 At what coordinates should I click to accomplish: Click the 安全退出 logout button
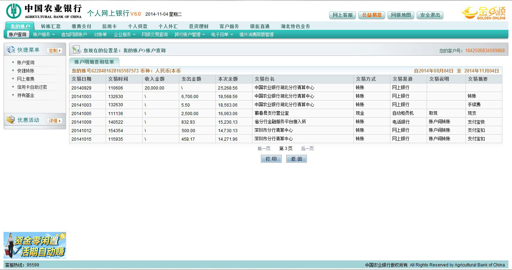[x=430, y=15]
